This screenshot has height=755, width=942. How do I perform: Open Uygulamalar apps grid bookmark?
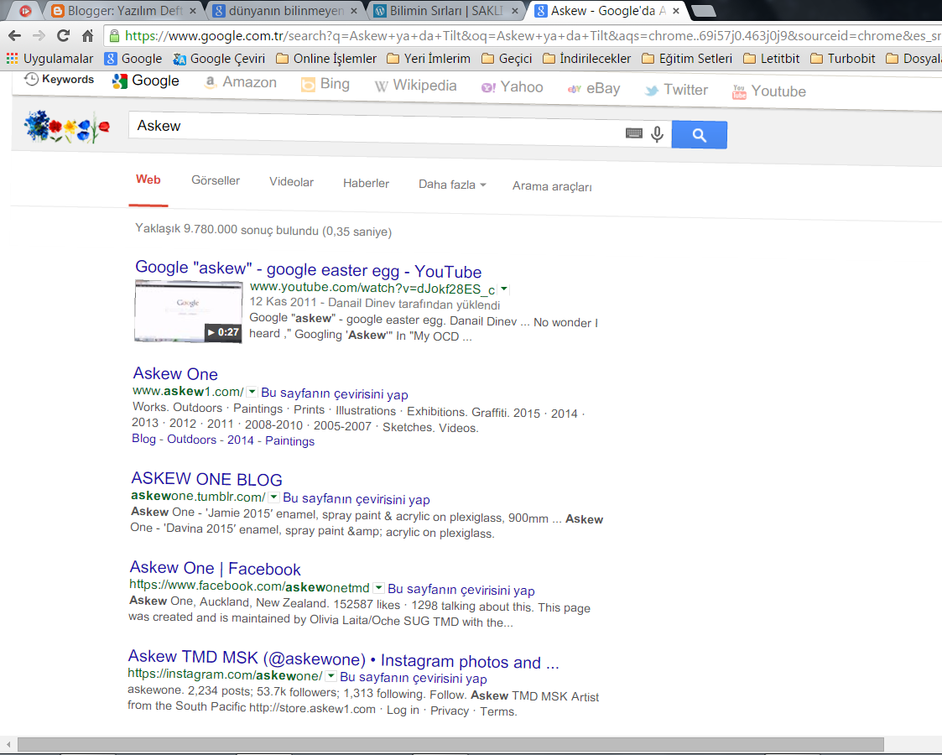(x=49, y=59)
